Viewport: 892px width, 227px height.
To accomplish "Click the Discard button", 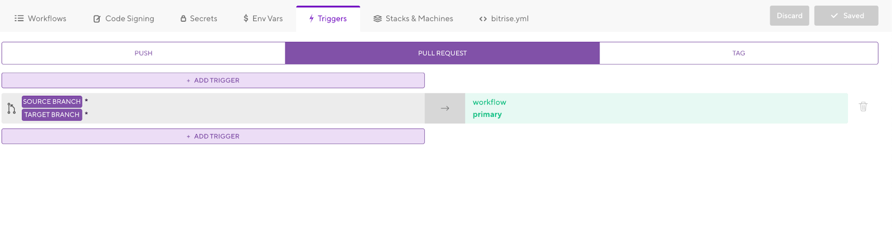I will pyautogui.click(x=789, y=16).
